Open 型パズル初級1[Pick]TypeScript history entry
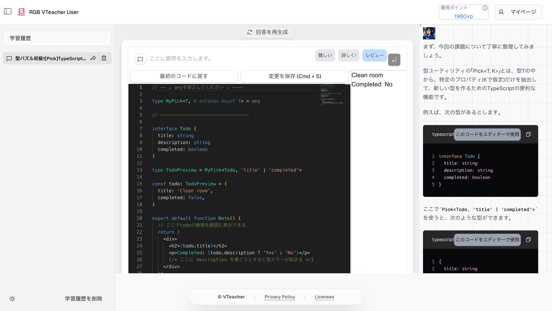Screen dimensions: 552x311 [x=50, y=59]
